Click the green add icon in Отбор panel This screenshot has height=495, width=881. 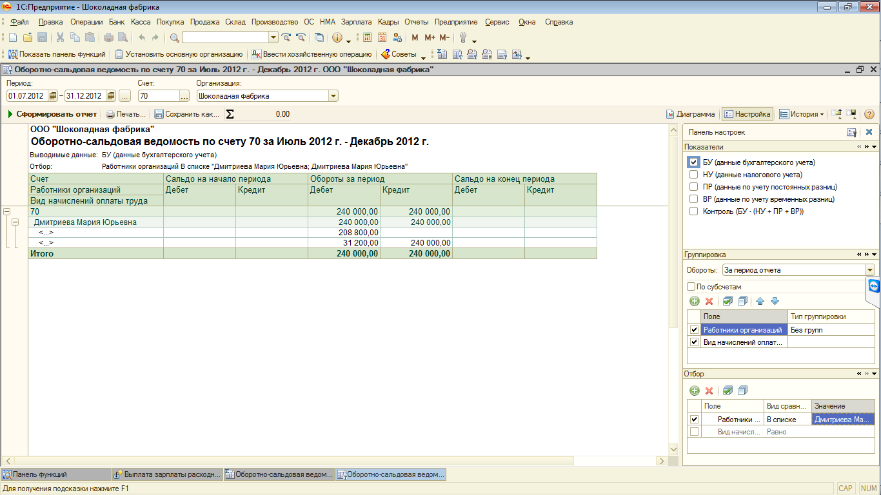click(x=695, y=391)
